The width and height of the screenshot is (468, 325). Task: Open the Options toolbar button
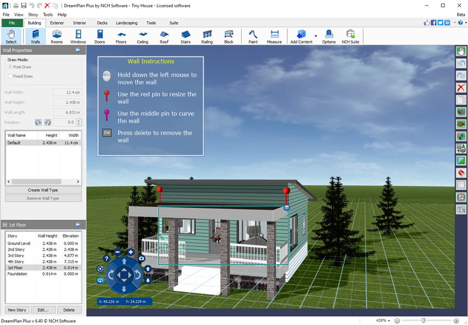coord(329,36)
